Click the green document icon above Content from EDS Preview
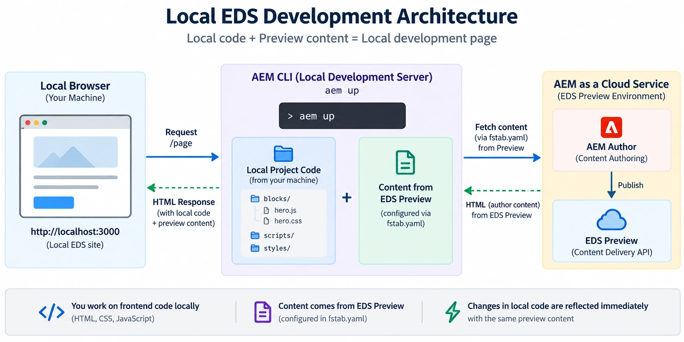Screen dimensions: 684x342 click(405, 163)
